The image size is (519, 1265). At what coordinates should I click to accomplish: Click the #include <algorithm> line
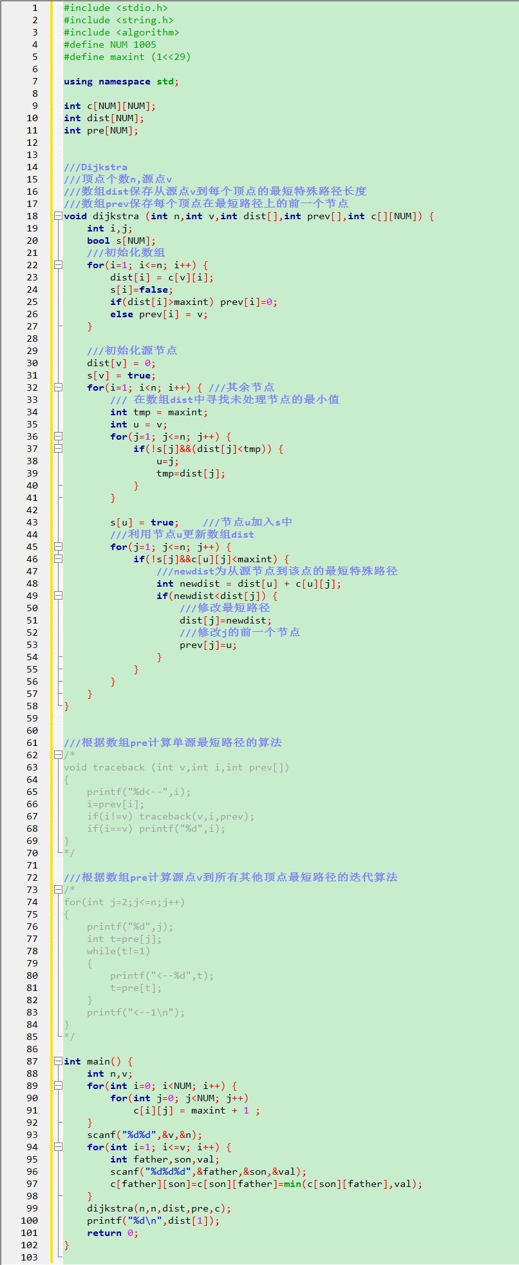[122, 32]
